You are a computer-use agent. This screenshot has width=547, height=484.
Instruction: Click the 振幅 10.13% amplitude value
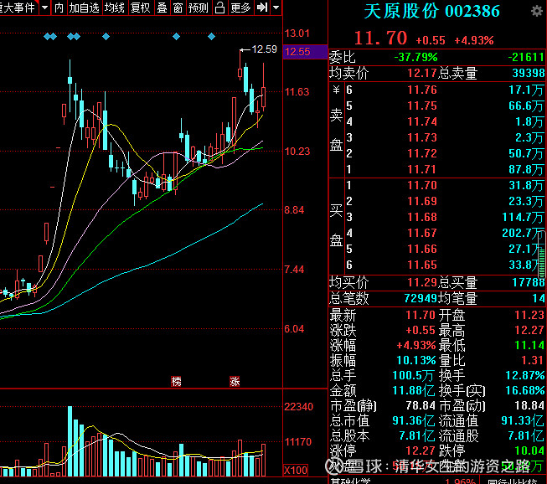[415, 360]
